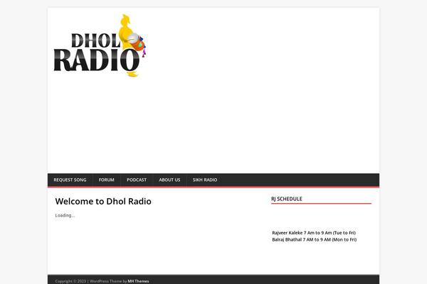
Task: Select the Welcome to Dhol Radio heading
Action: 103,202
